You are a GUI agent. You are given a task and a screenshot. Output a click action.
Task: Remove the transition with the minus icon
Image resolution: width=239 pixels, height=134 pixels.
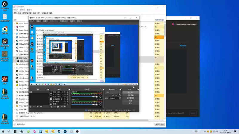tap(116, 95)
